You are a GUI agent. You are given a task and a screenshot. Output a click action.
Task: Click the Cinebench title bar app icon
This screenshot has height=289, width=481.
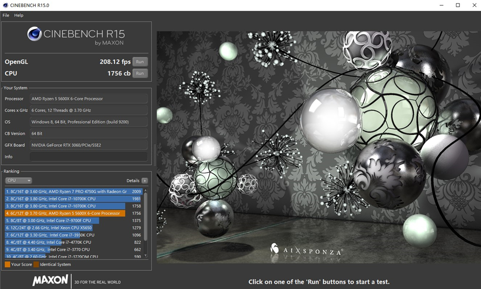click(5, 5)
